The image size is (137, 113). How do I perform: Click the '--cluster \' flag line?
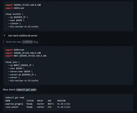click(x=14, y=24)
